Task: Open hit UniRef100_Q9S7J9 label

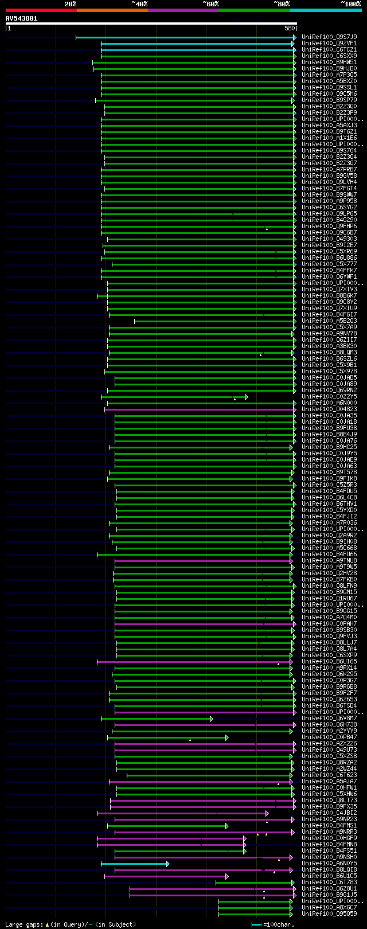Action: point(329,37)
